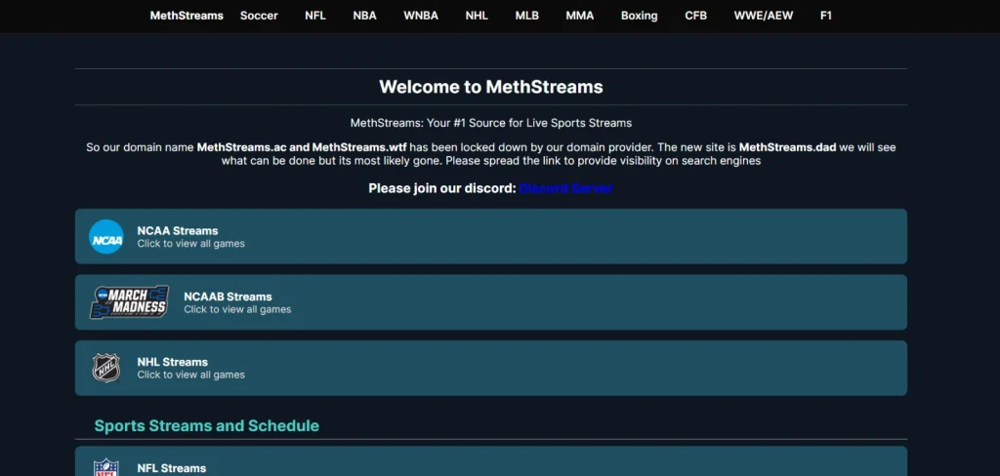
Task: Navigate to MMA section
Action: [x=580, y=16]
